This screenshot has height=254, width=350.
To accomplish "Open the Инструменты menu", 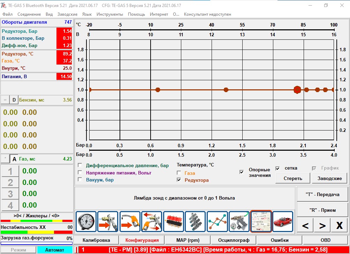I will tap(109, 14).
